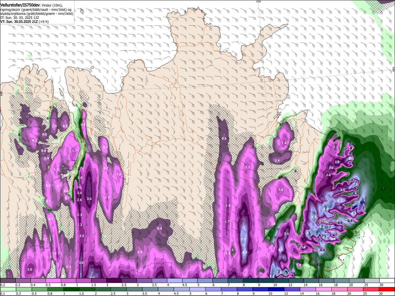Click the pale grey 25–30 swatch in top legend row
The image size is (395, 296).
tap(372, 281)
